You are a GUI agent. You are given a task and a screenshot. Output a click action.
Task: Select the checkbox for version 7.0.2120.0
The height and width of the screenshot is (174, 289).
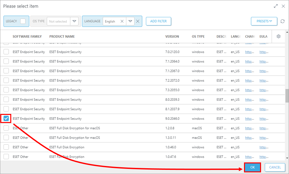point(6,52)
